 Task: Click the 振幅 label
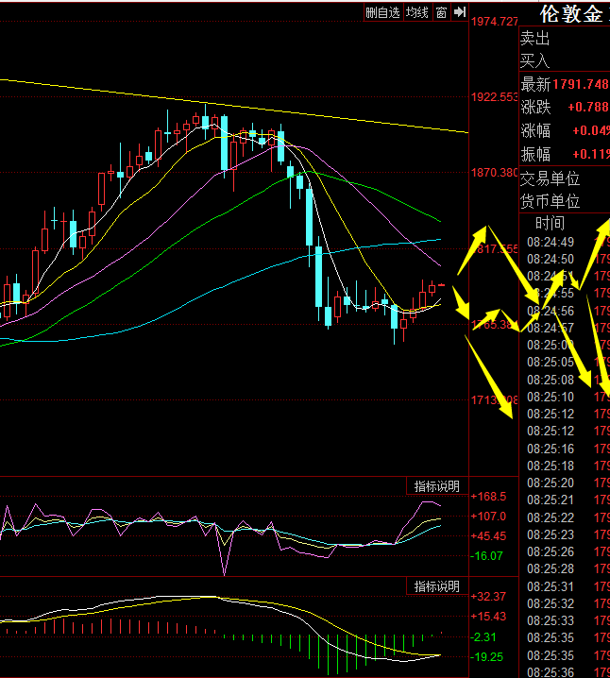535,154
